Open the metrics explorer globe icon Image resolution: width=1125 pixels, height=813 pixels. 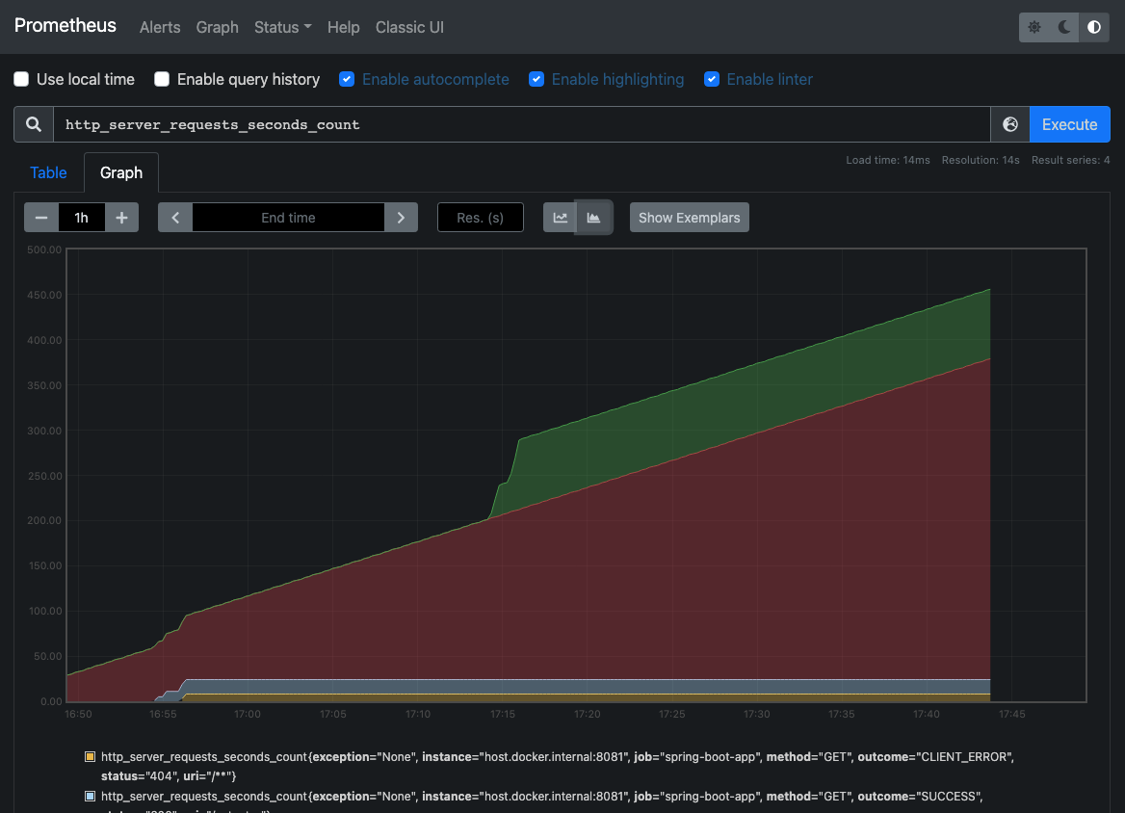click(x=1009, y=124)
